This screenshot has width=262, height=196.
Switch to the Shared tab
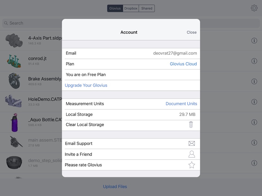147,8
